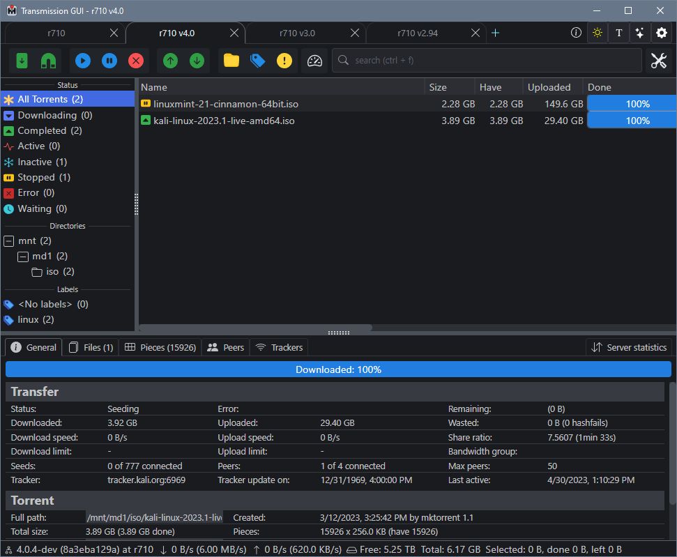Open application settings with gear icon
Image resolution: width=677 pixels, height=557 pixels.
pos(661,33)
